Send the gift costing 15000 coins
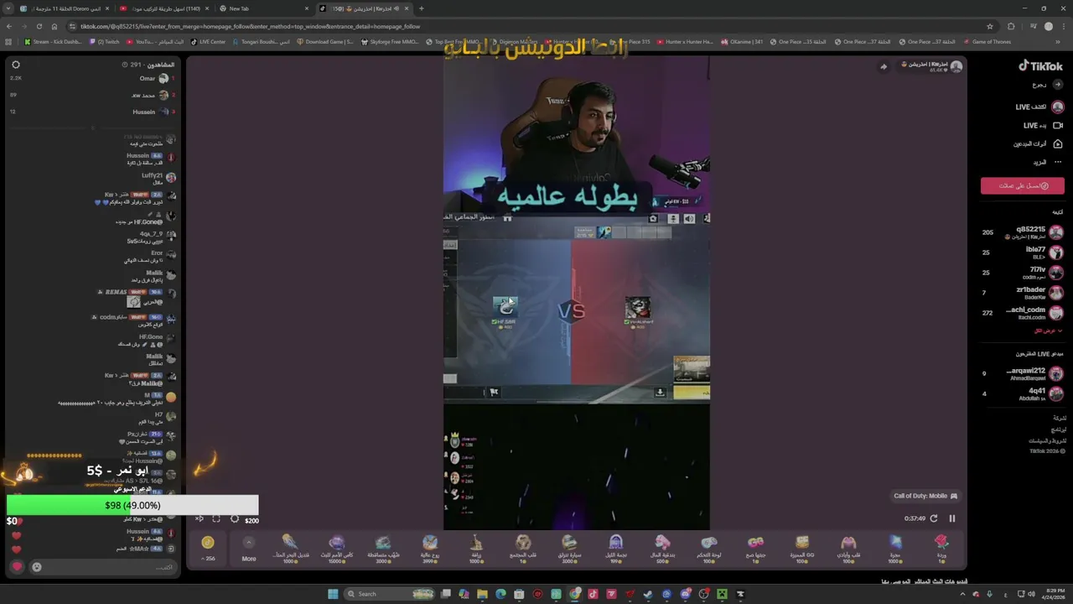This screenshot has width=1073, height=604. point(337,548)
